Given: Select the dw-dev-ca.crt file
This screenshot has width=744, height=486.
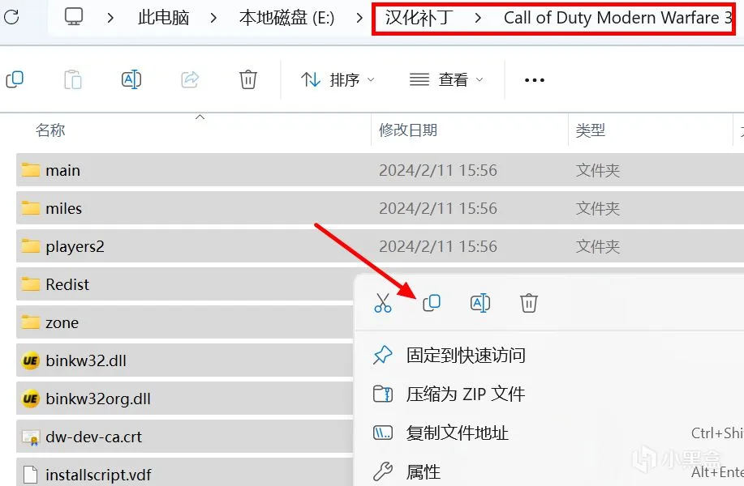Looking at the screenshot, I should click(x=185, y=437).
